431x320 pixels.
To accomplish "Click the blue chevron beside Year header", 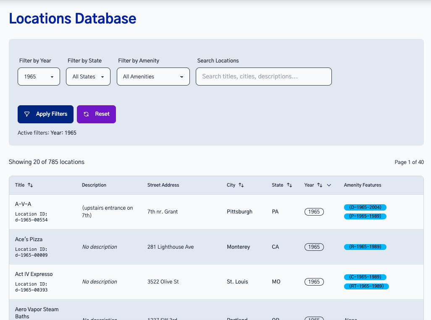I will pyautogui.click(x=329, y=185).
